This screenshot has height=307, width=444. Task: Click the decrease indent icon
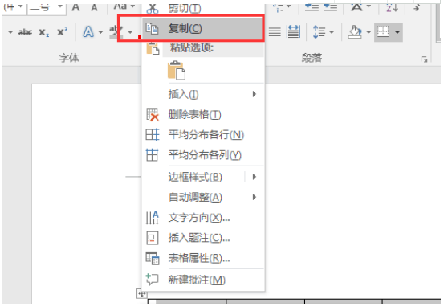click(312, 8)
